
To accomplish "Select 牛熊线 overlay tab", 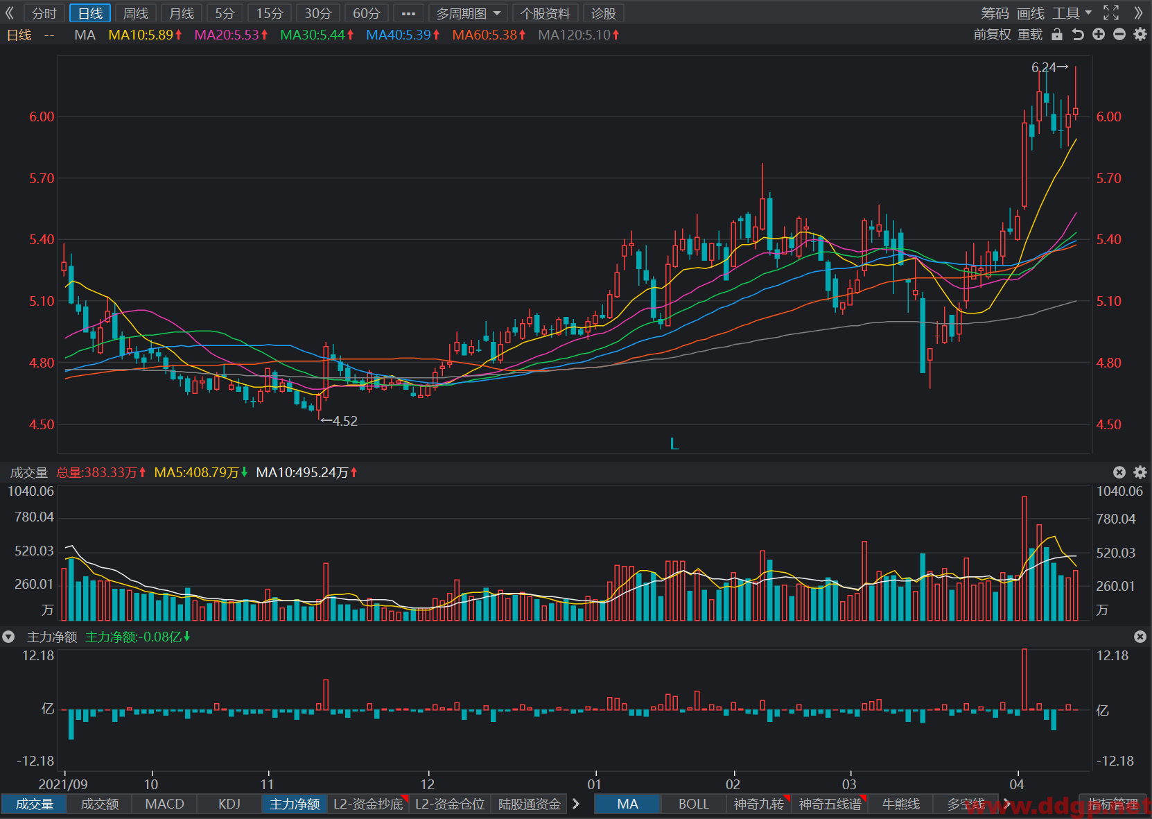I will (901, 804).
